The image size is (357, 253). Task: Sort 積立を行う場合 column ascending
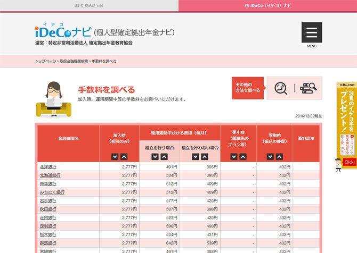[x=164, y=157]
